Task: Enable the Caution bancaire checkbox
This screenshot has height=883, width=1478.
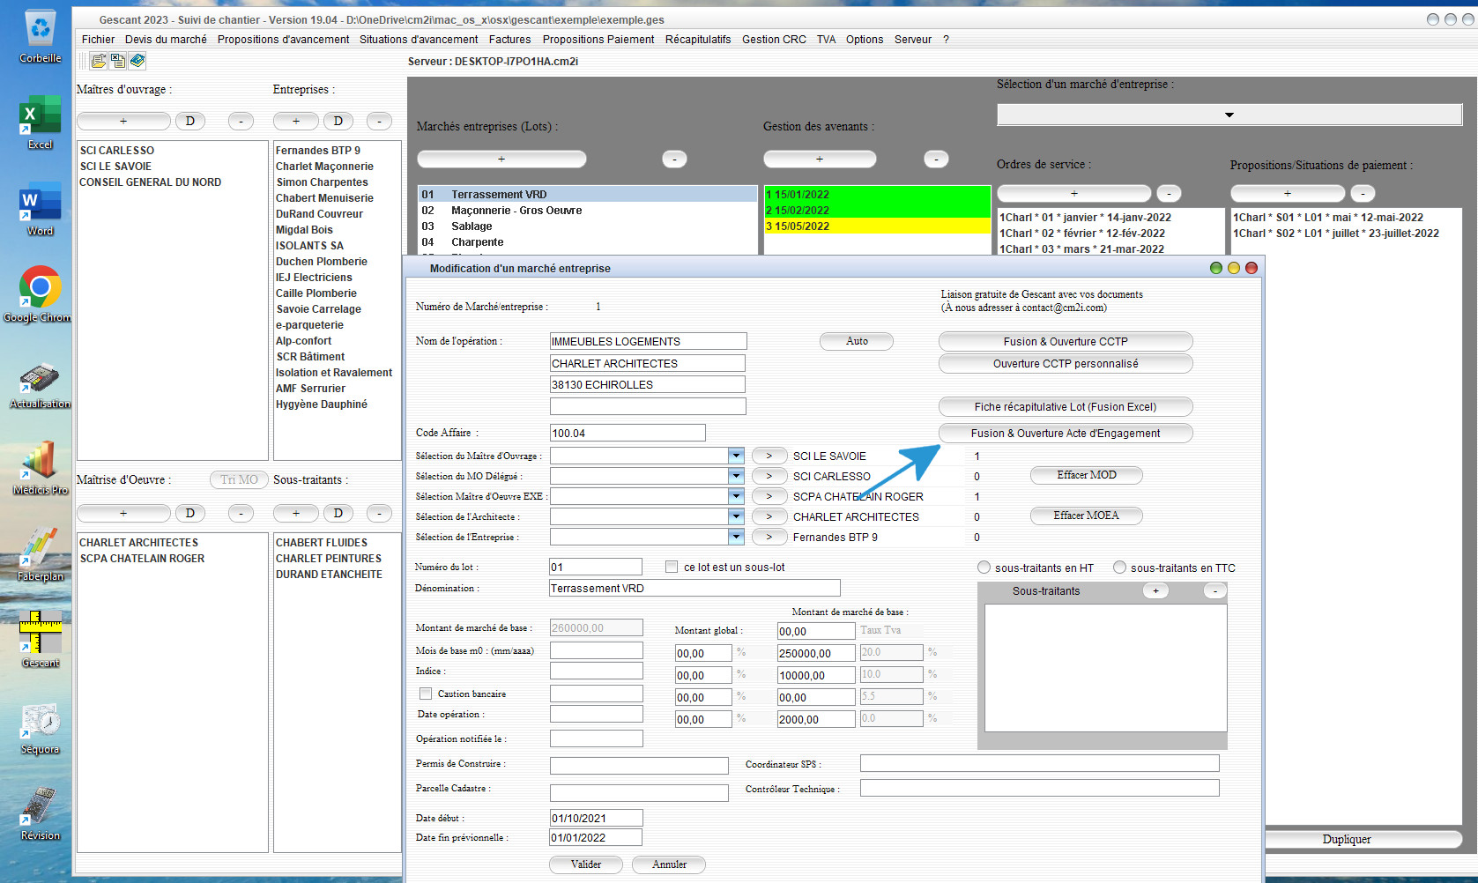Action: 426,694
